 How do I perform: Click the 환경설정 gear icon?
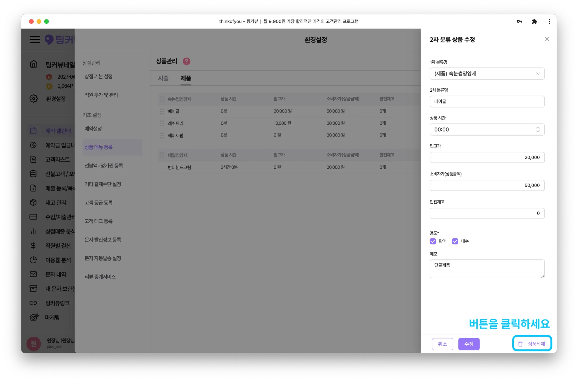[x=34, y=99]
